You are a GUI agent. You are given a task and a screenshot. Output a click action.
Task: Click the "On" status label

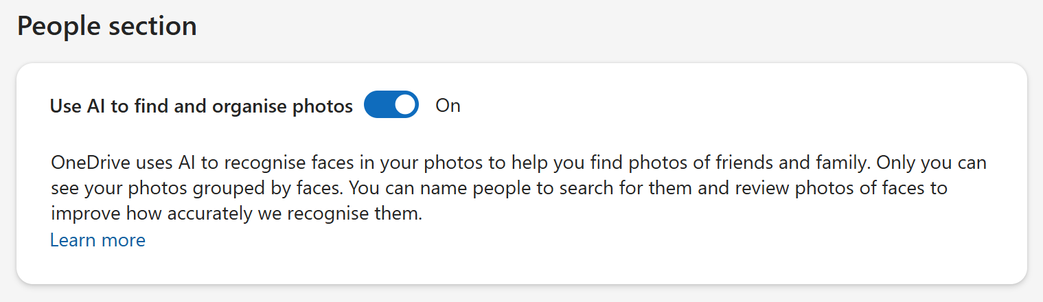(448, 106)
